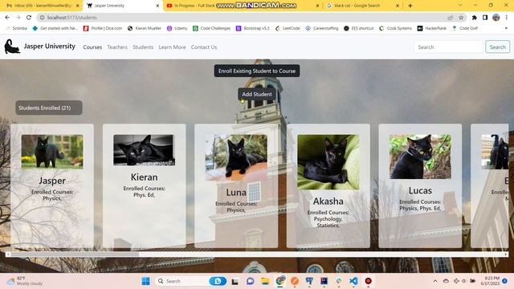514x289 pixels.
Task: Focus the navbar Search input field
Action: [448, 47]
